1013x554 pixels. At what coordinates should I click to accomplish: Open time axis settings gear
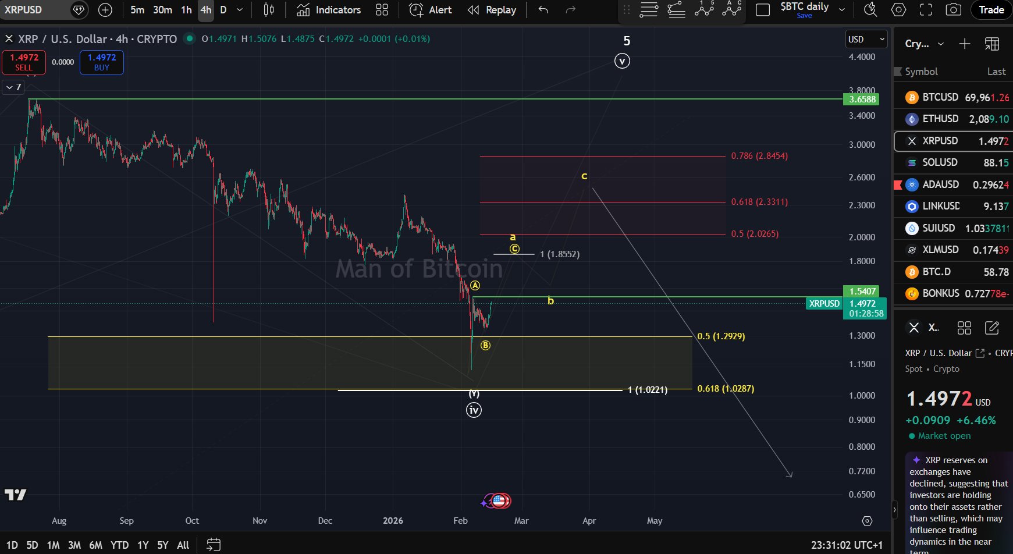tap(867, 521)
